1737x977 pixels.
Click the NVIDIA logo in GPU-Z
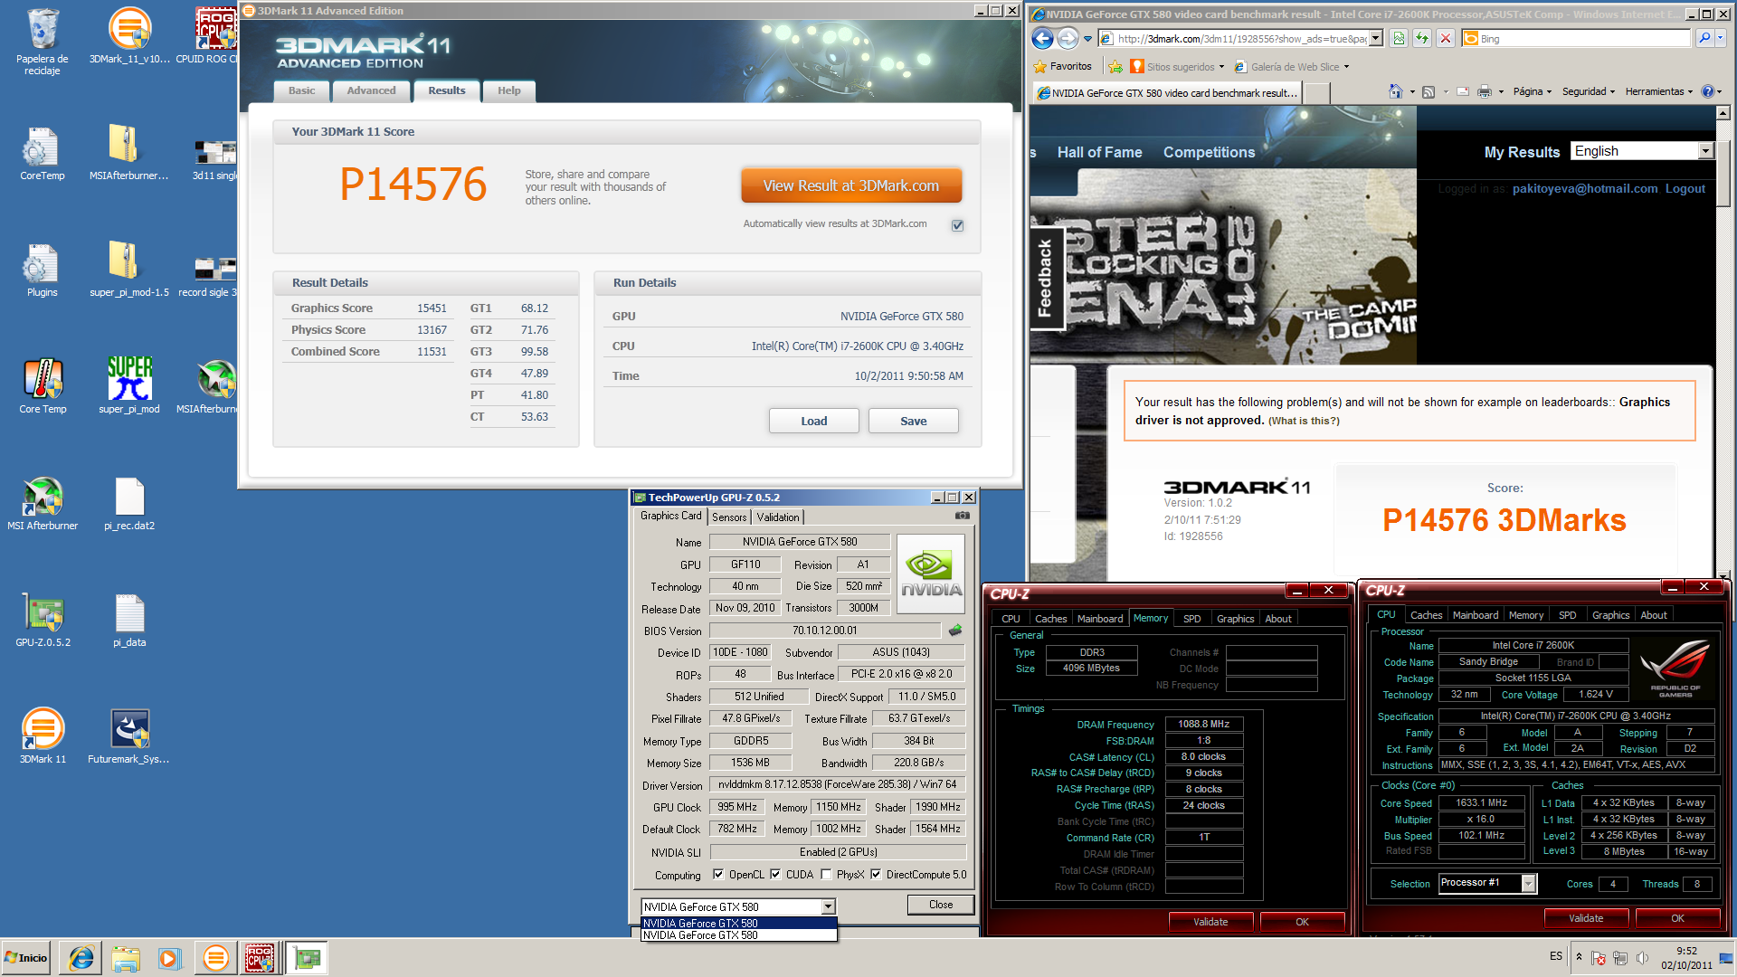[x=931, y=574]
